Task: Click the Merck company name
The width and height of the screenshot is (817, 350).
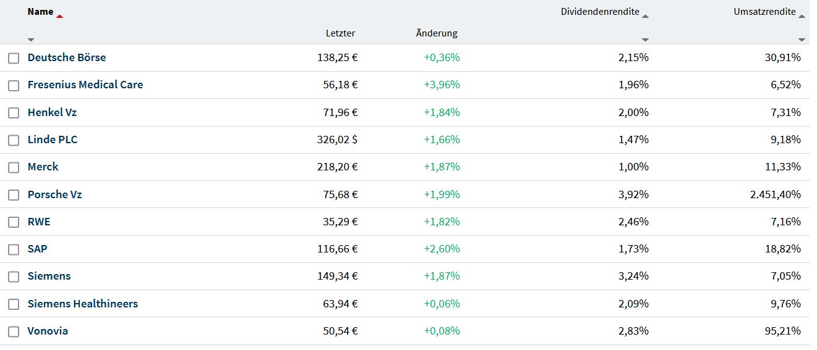Action: pyautogui.click(x=43, y=167)
